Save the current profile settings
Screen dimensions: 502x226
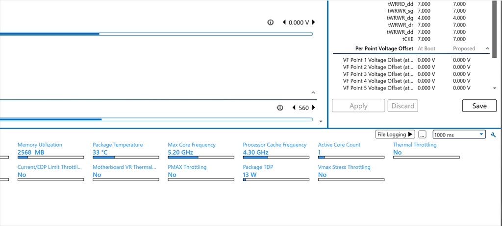[x=479, y=106]
